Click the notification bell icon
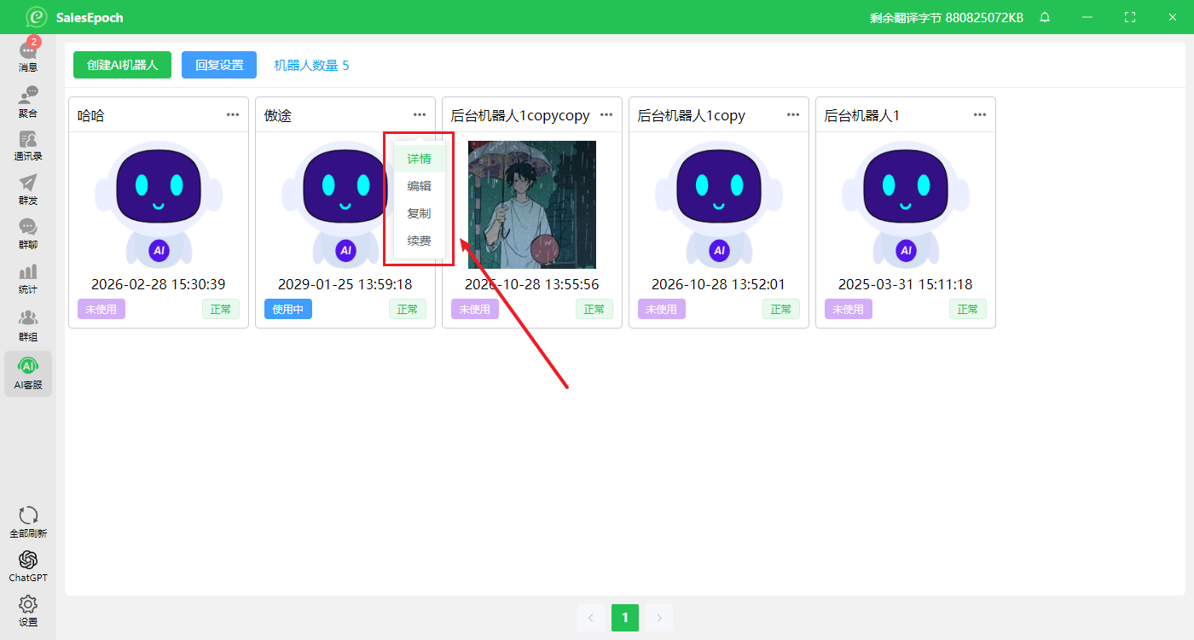 tap(1045, 17)
